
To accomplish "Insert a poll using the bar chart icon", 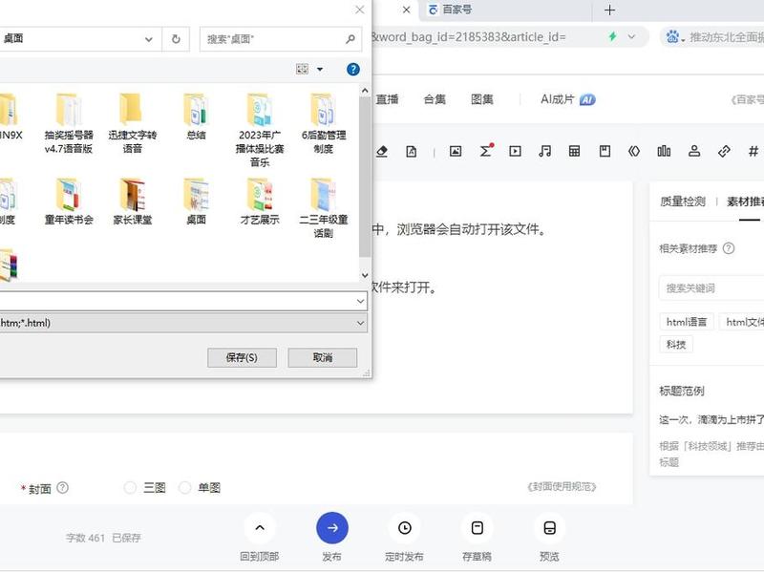I will point(664,152).
